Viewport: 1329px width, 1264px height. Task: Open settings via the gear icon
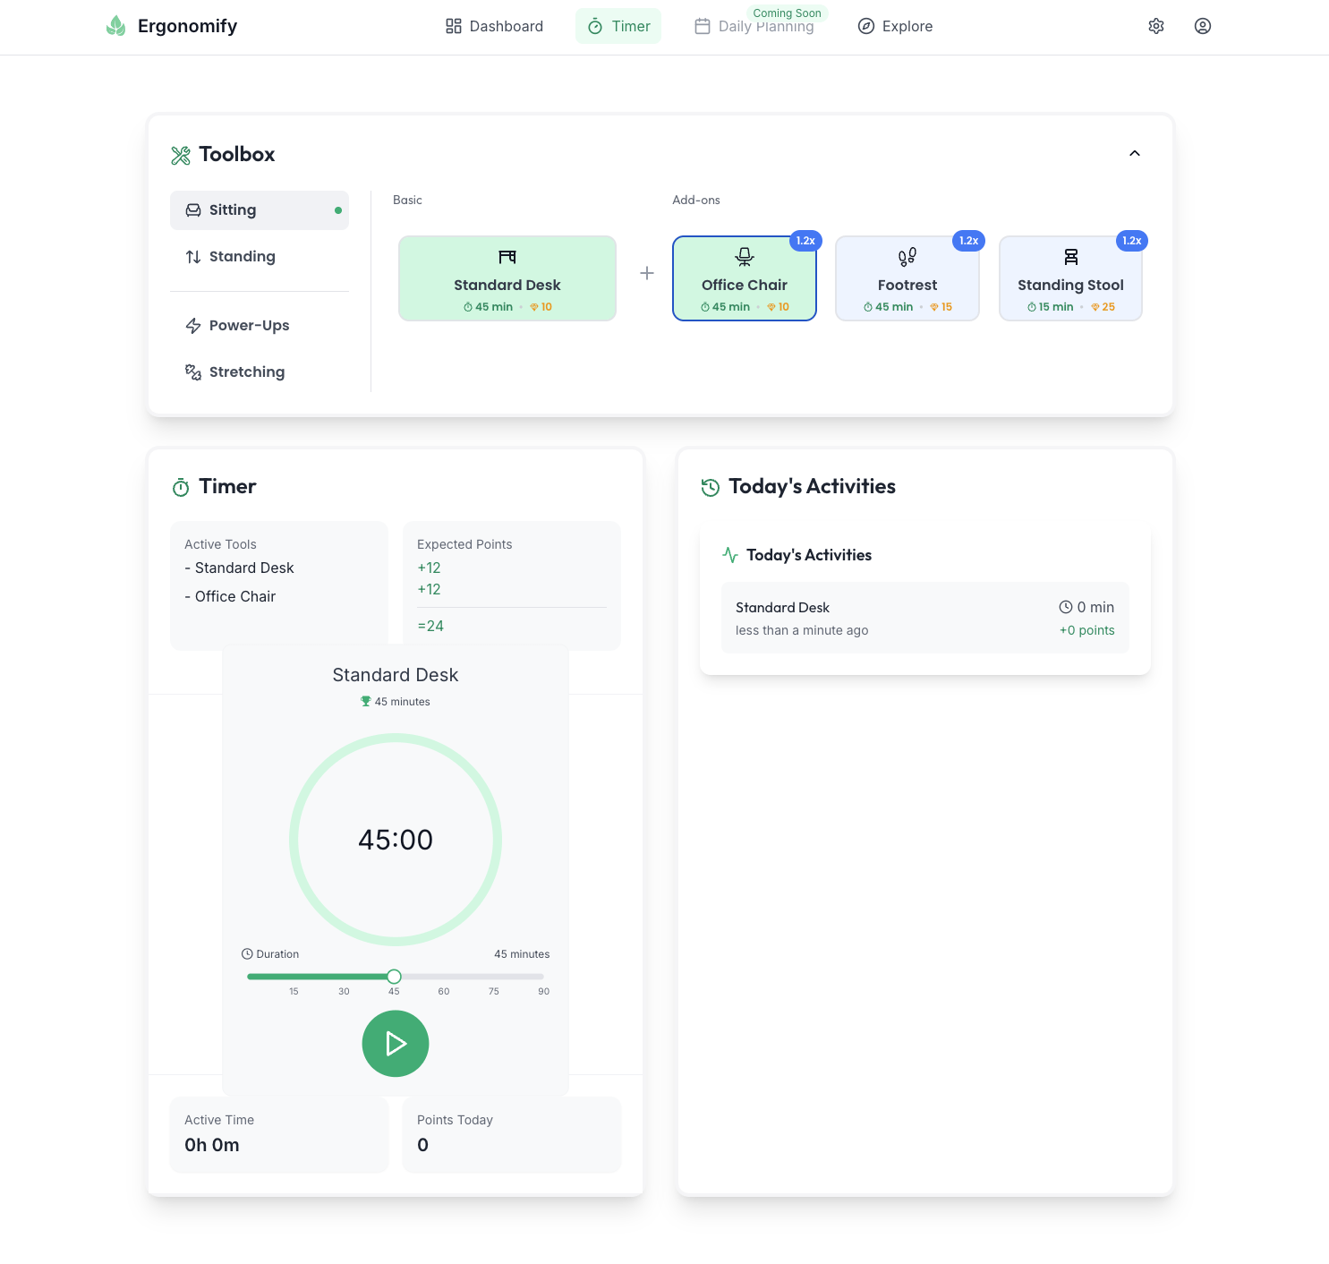pyautogui.click(x=1155, y=26)
